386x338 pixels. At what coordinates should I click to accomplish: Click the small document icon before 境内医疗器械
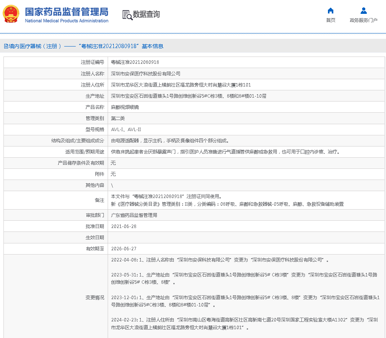click(6, 46)
